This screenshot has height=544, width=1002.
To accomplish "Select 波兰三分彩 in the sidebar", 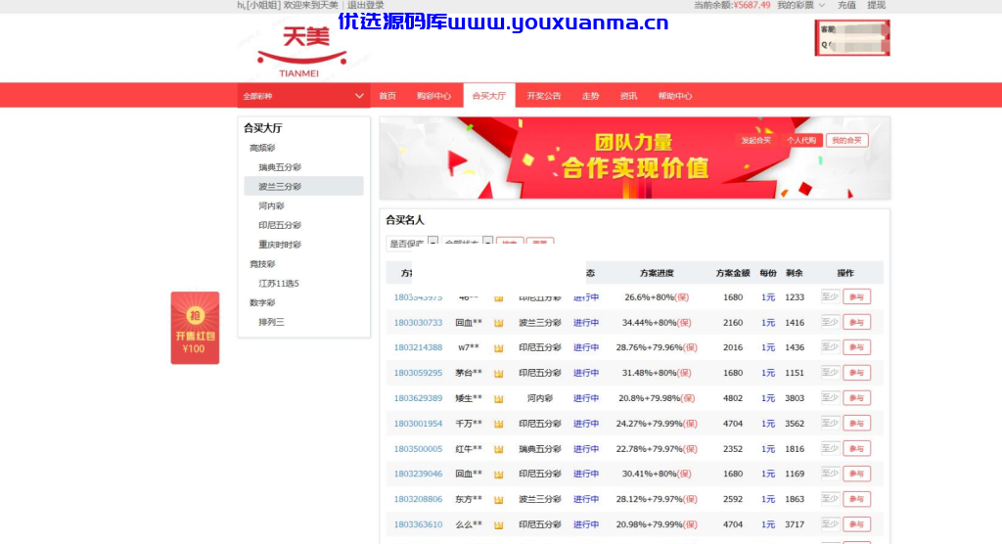I will tap(303, 186).
